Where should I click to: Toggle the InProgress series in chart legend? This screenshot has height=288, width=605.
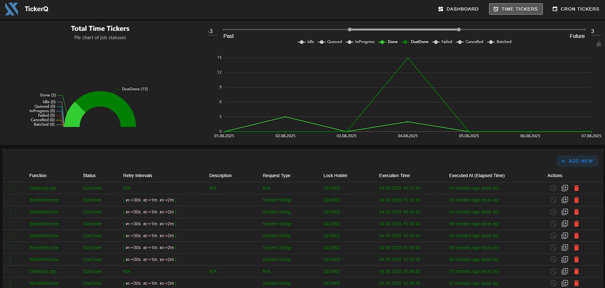(x=359, y=42)
